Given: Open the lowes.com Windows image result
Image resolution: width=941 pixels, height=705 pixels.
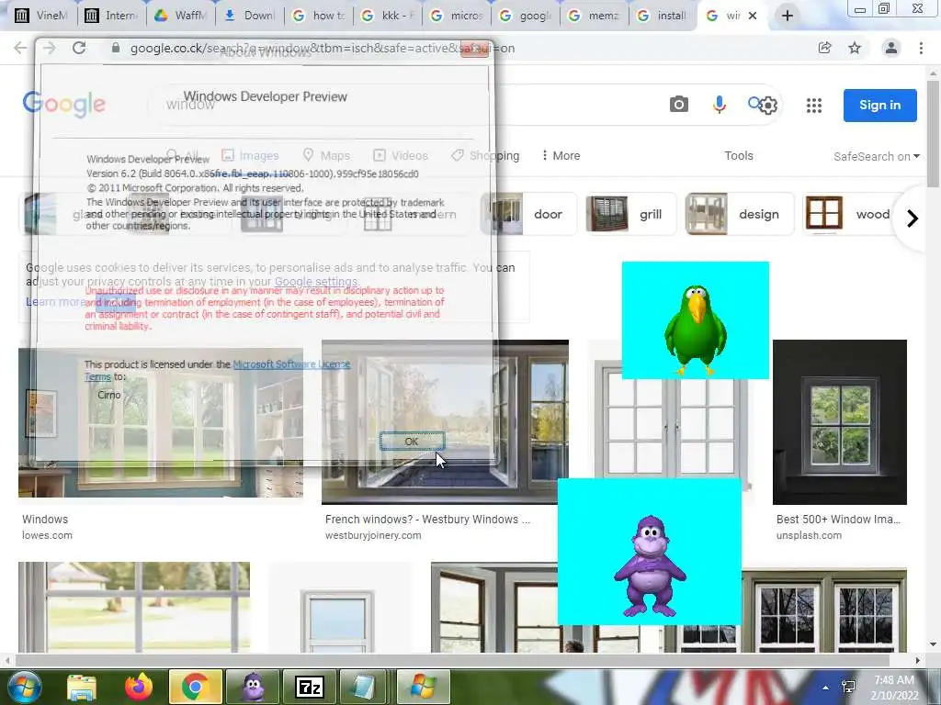Looking at the screenshot, I should tap(160, 422).
